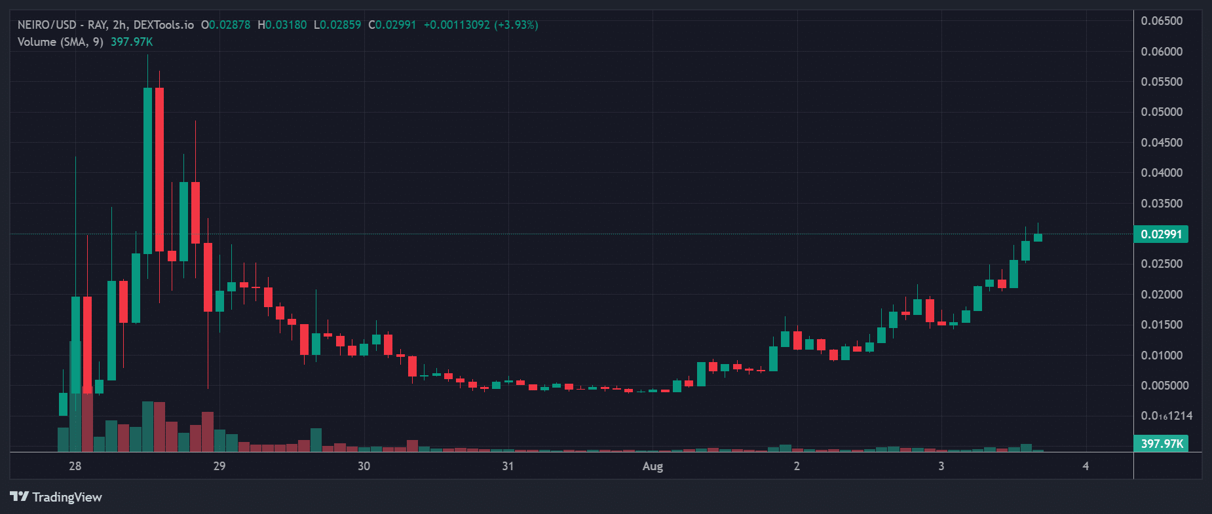
Task: Click the 0.05000 price axis label
Action: point(1162,112)
